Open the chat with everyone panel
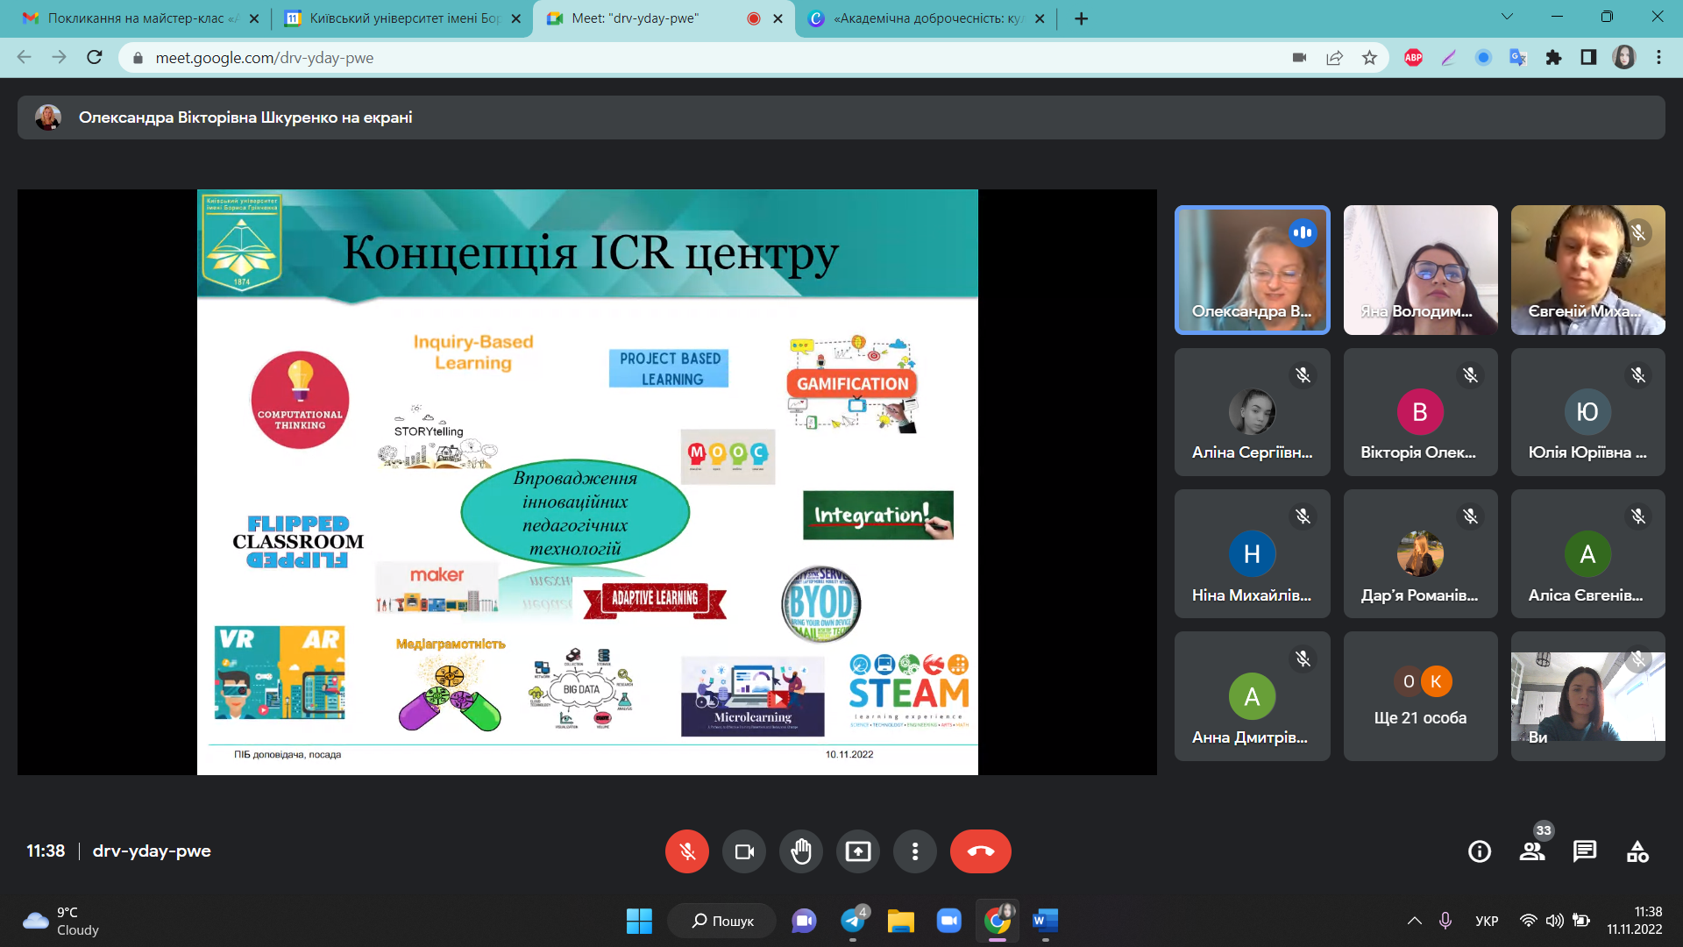The height and width of the screenshot is (947, 1683). click(1584, 851)
